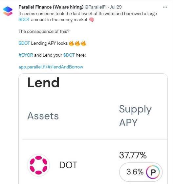This screenshot has width=175, height=184.
Task: Open the first $DOT cashtag link
Action: (x=24, y=20)
